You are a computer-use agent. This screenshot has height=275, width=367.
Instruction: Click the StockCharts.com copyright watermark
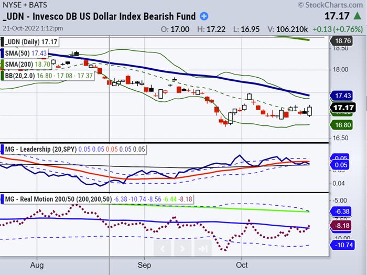point(330,5)
